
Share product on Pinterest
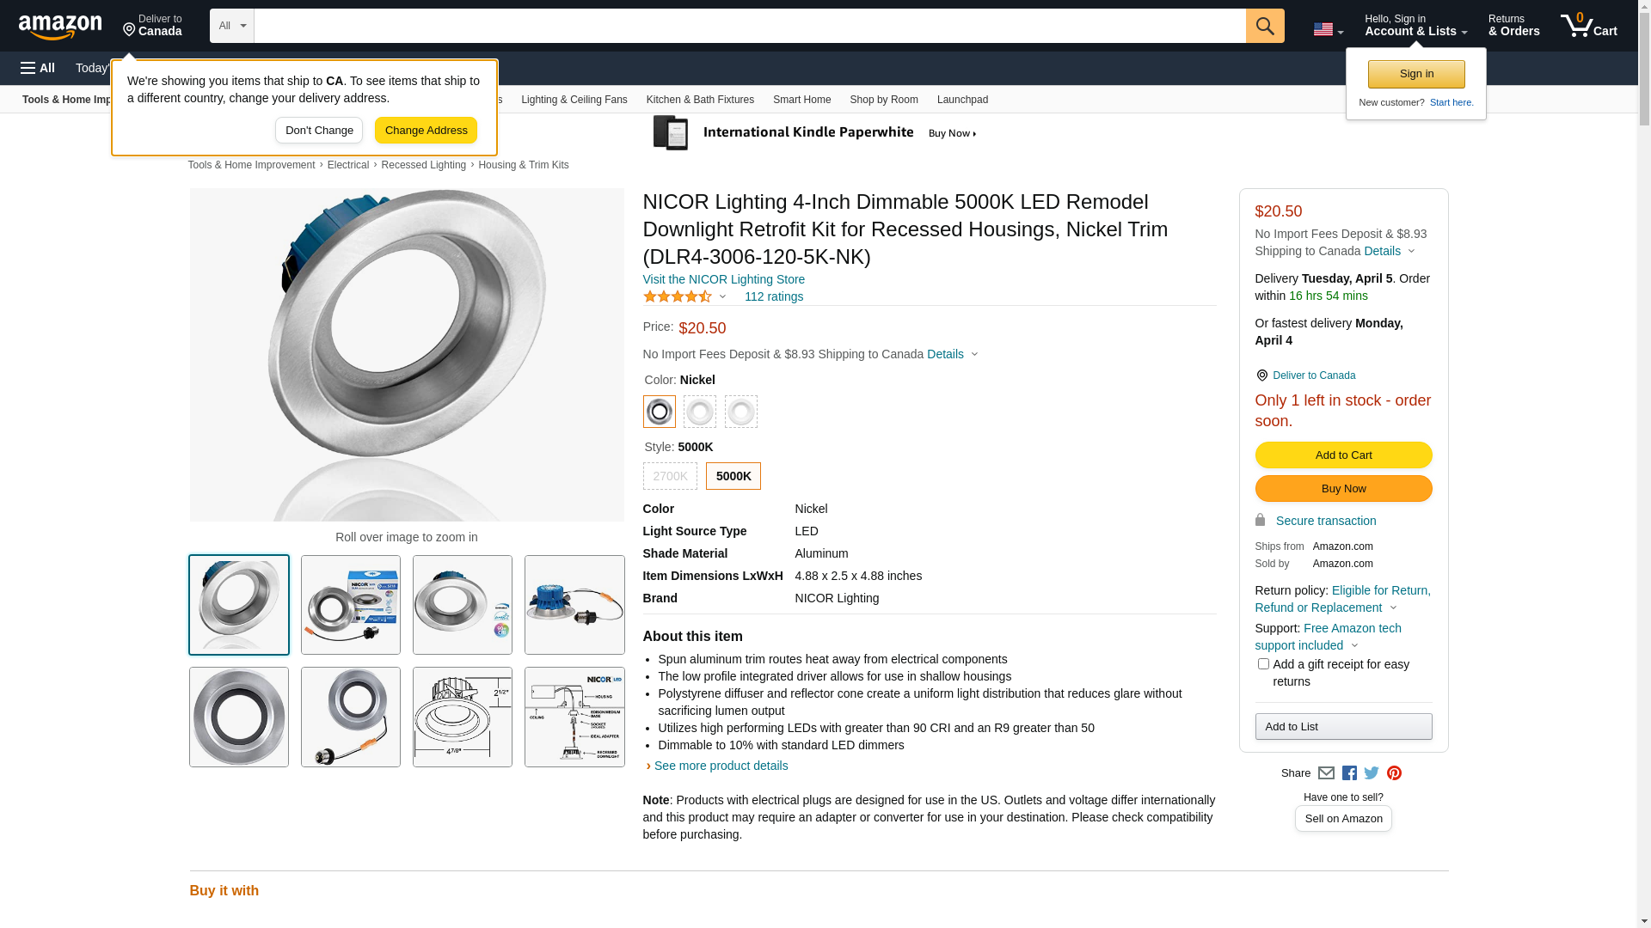[x=1394, y=773]
